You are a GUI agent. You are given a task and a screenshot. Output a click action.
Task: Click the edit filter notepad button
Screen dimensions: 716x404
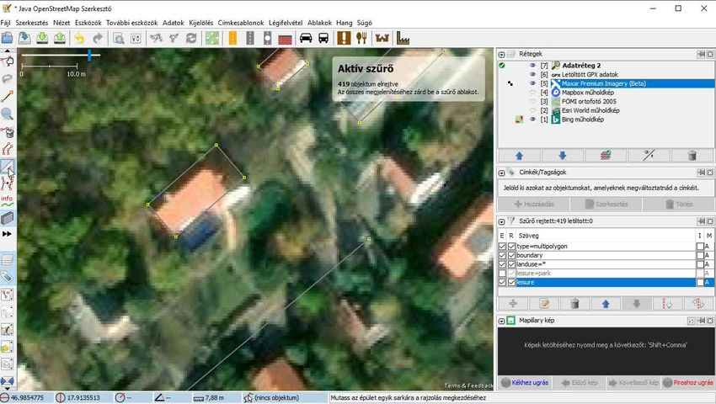tap(544, 304)
